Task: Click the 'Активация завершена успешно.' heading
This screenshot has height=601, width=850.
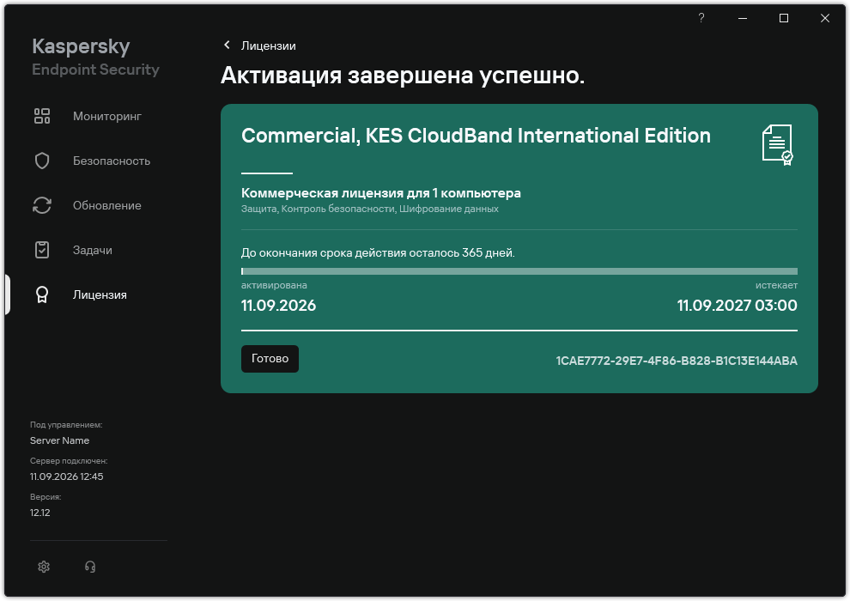Action: (x=403, y=76)
